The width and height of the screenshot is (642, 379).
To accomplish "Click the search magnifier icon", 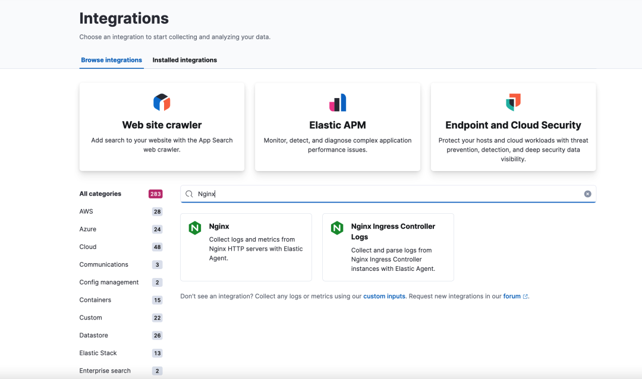I will [190, 194].
